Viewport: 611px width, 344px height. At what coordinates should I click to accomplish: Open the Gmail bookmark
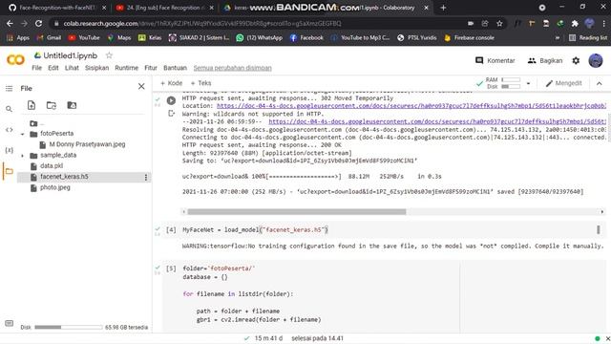pos(49,38)
